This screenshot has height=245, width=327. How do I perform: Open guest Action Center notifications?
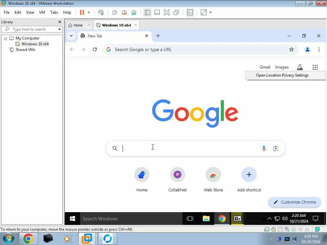[316, 219]
